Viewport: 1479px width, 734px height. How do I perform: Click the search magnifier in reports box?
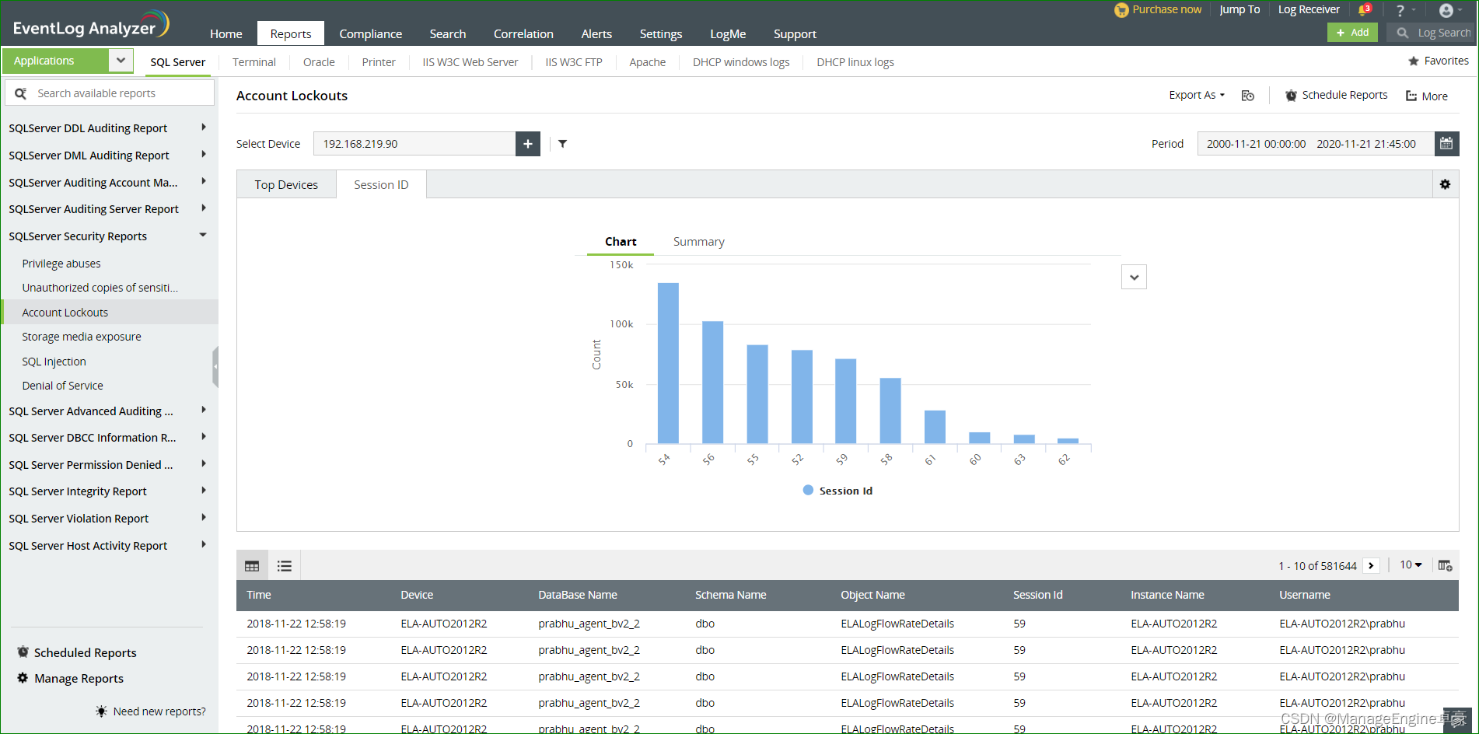(21, 93)
